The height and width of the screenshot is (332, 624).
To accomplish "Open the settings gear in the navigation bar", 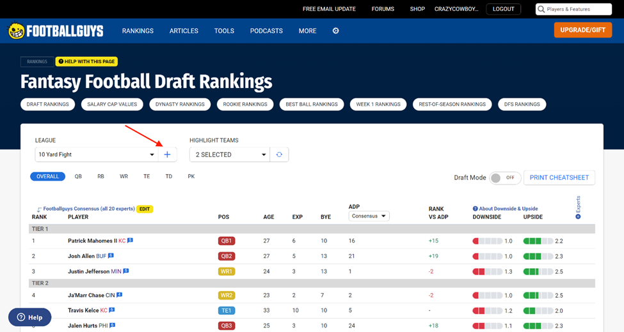I will pos(335,31).
